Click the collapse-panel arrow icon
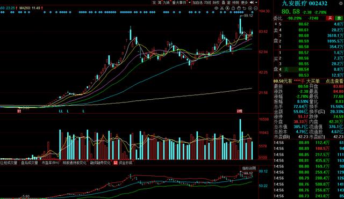Screen dimensions: 344x199 [252, 2]
